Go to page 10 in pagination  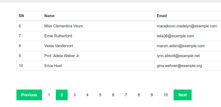(x=165, y=95)
